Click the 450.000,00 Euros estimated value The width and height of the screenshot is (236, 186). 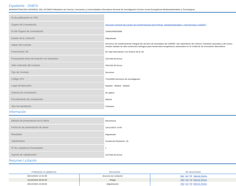114,65
